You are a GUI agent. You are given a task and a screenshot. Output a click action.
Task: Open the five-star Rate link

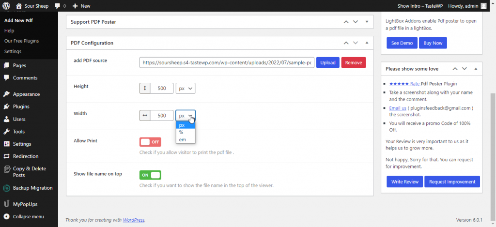(404, 84)
